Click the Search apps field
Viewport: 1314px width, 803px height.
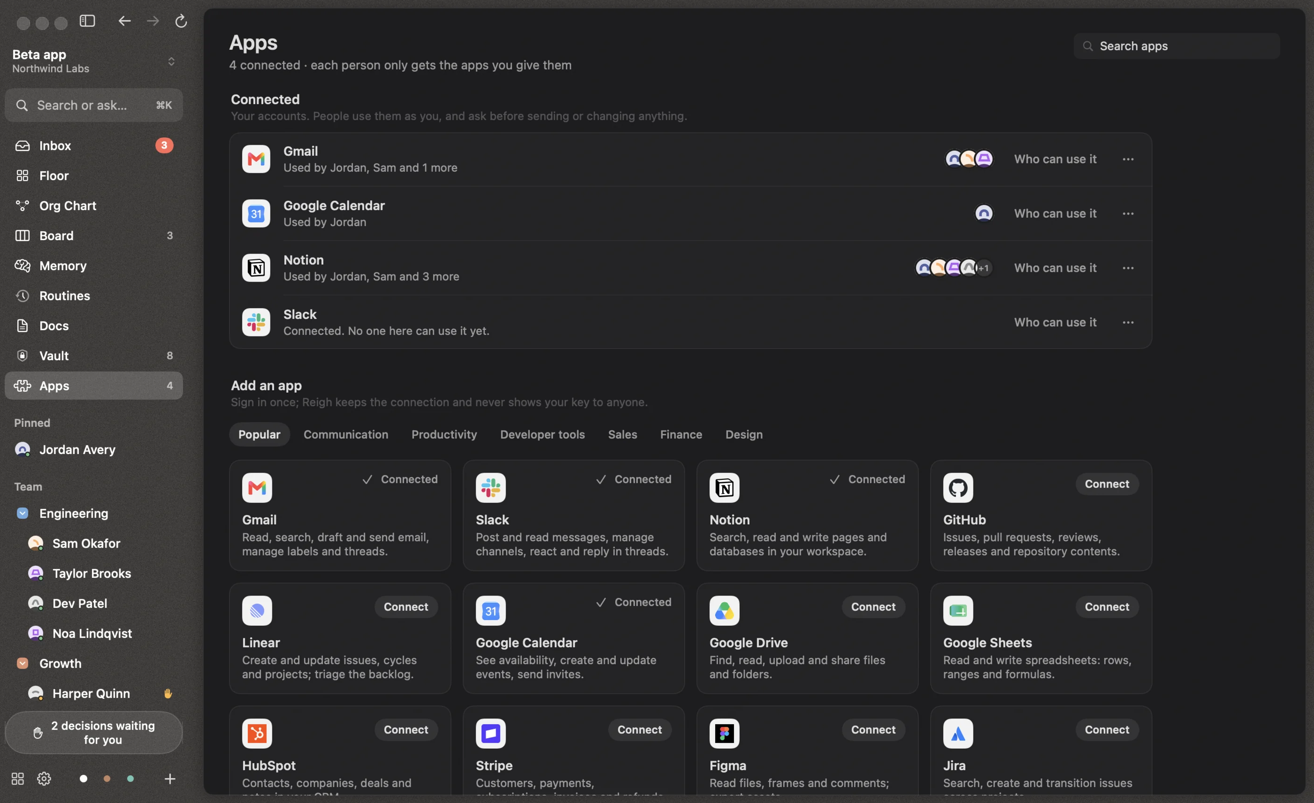click(x=1176, y=46)
